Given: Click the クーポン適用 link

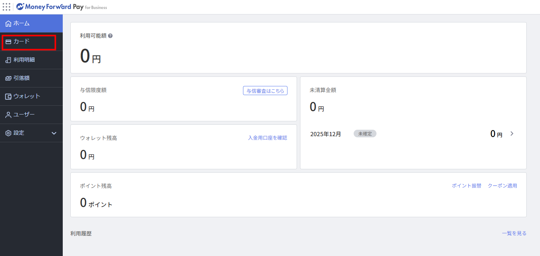Looking at the screenshot, I should (x=502, y=186).
